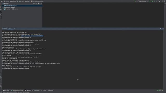Open the ApplicationMain run configuration dropdown
The height and width of the screenshot is (93, 166).
pyautogui.click(x=143, y=1)
